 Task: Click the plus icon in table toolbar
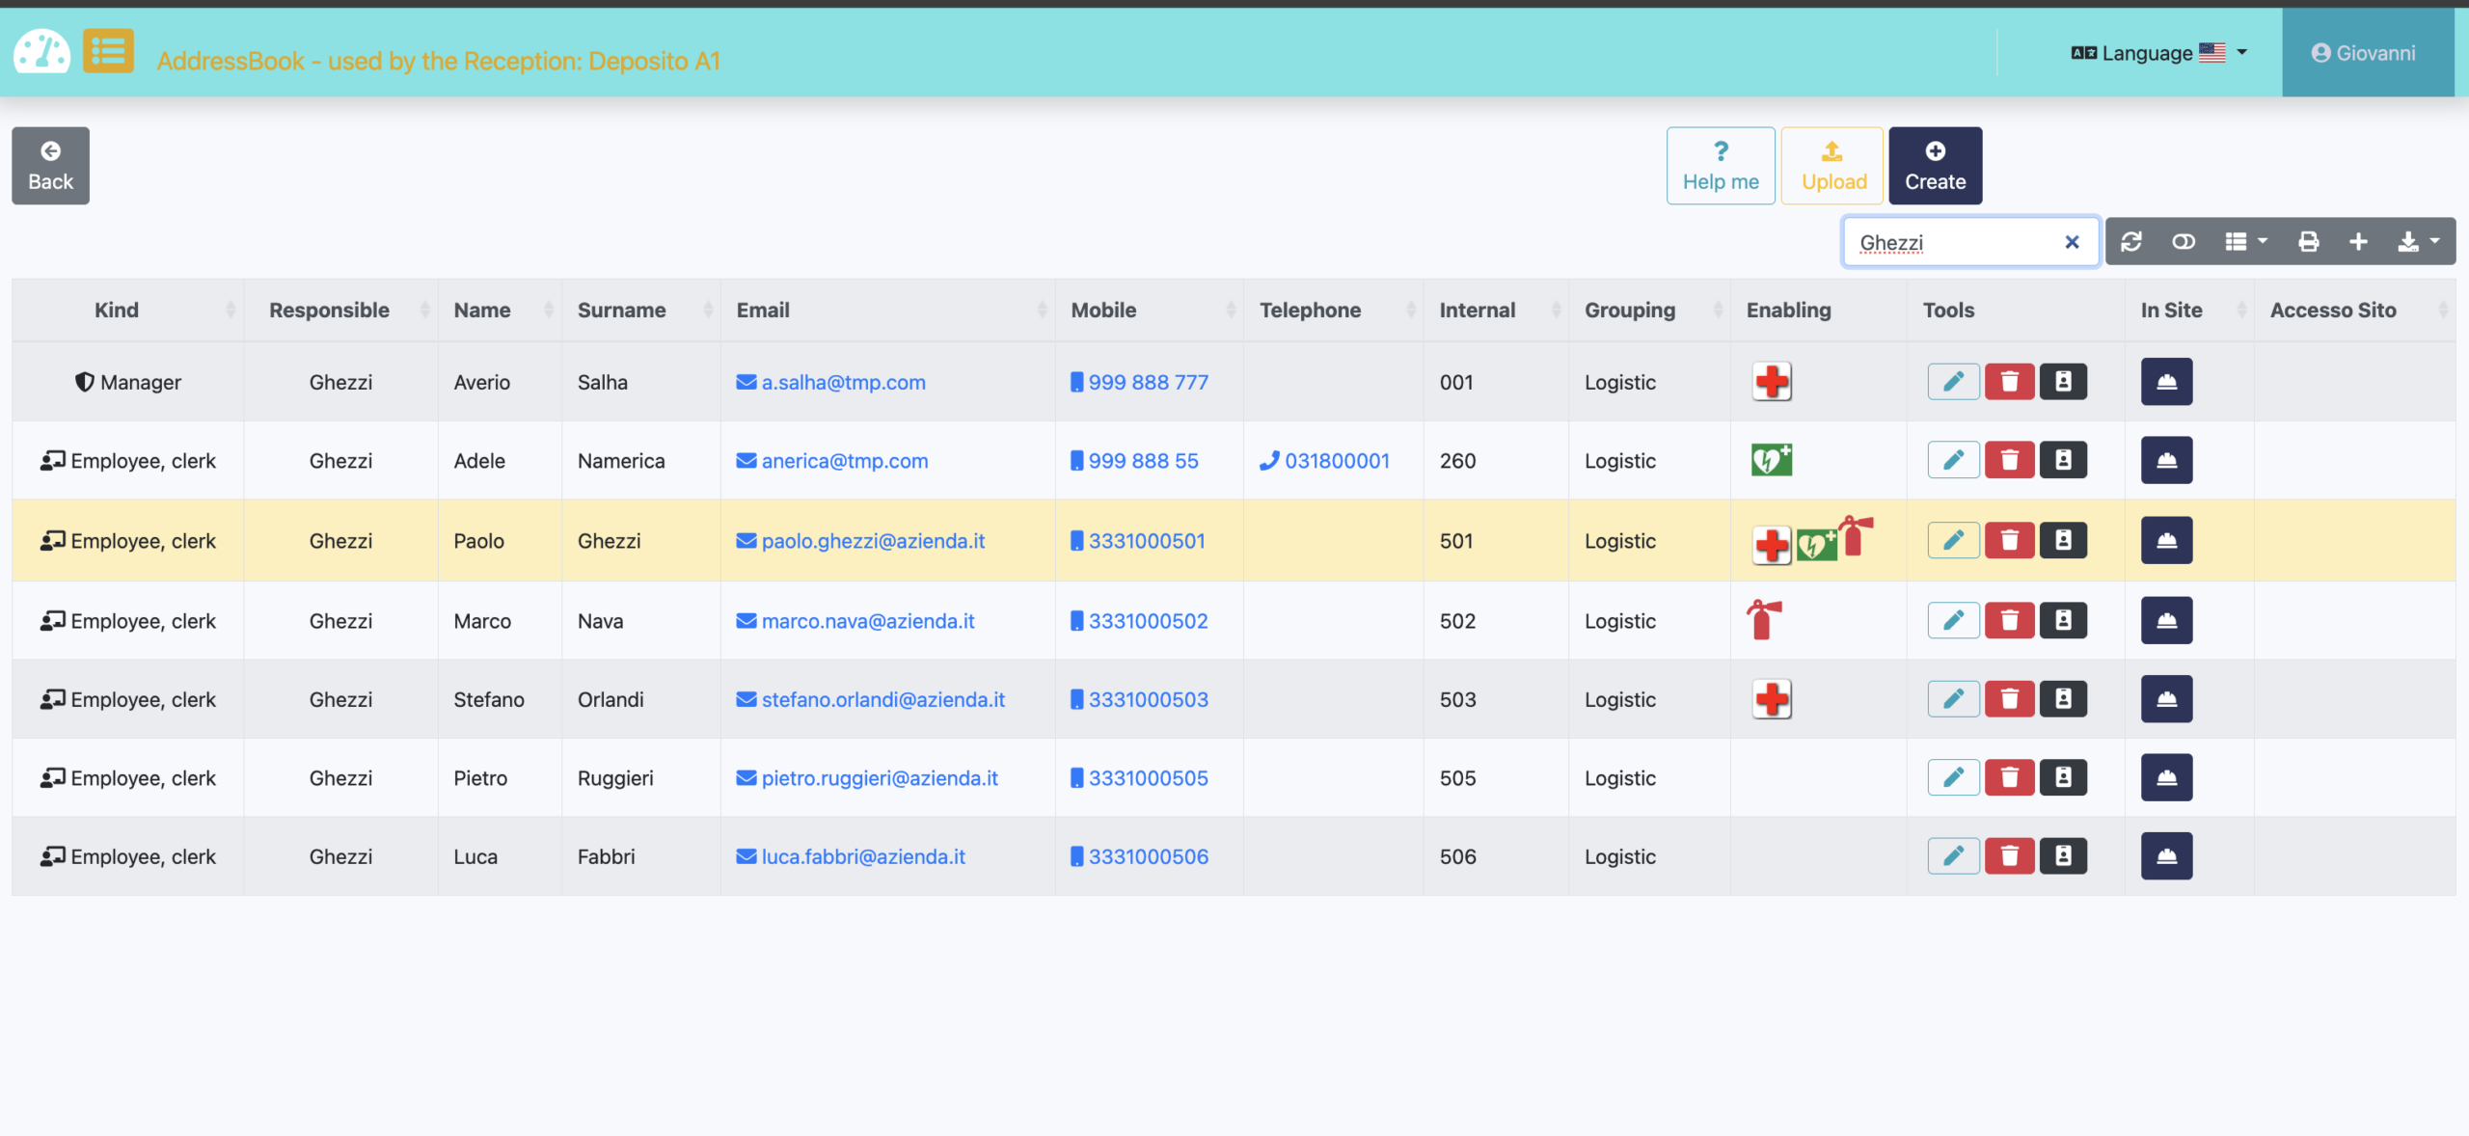(2358, 242)
